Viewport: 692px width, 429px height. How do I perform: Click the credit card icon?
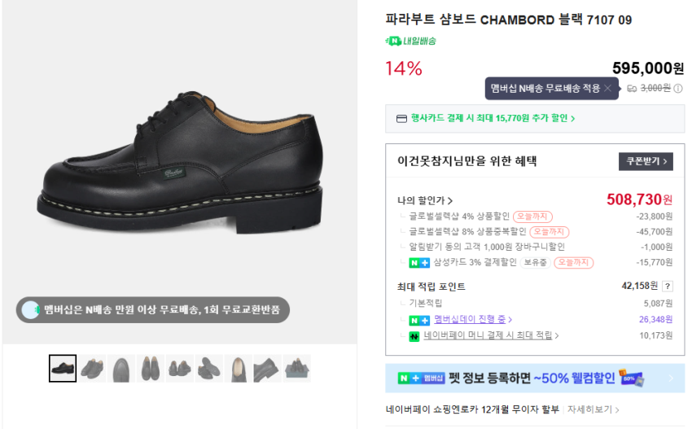tap(401, 118)
